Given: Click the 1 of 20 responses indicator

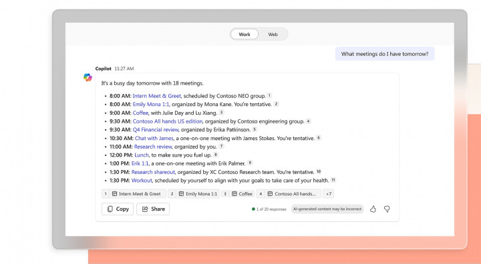Looking at the screenshot, I should pos(269,209).
